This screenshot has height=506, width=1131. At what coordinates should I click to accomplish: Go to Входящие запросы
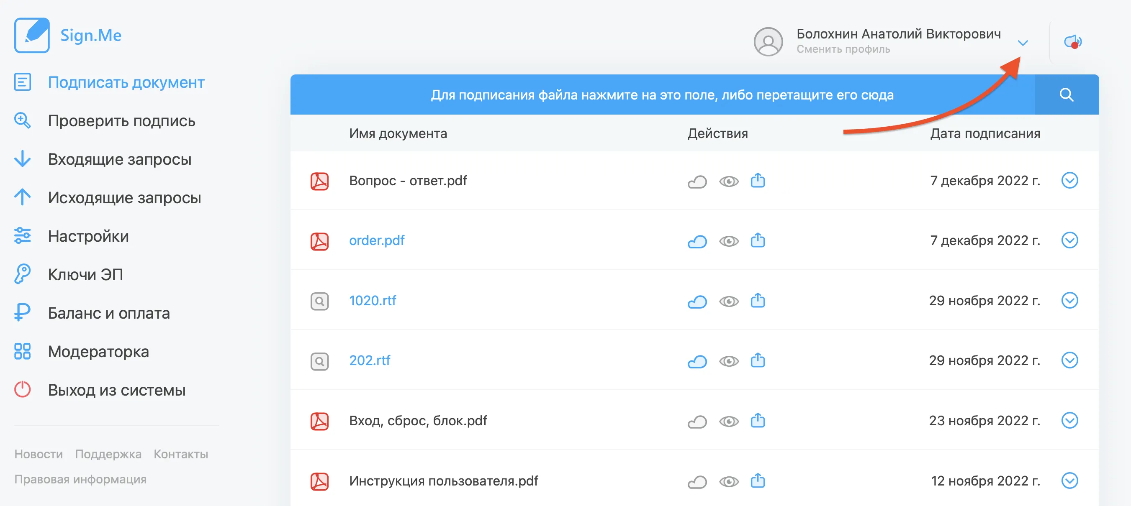(x=119, y=159)
